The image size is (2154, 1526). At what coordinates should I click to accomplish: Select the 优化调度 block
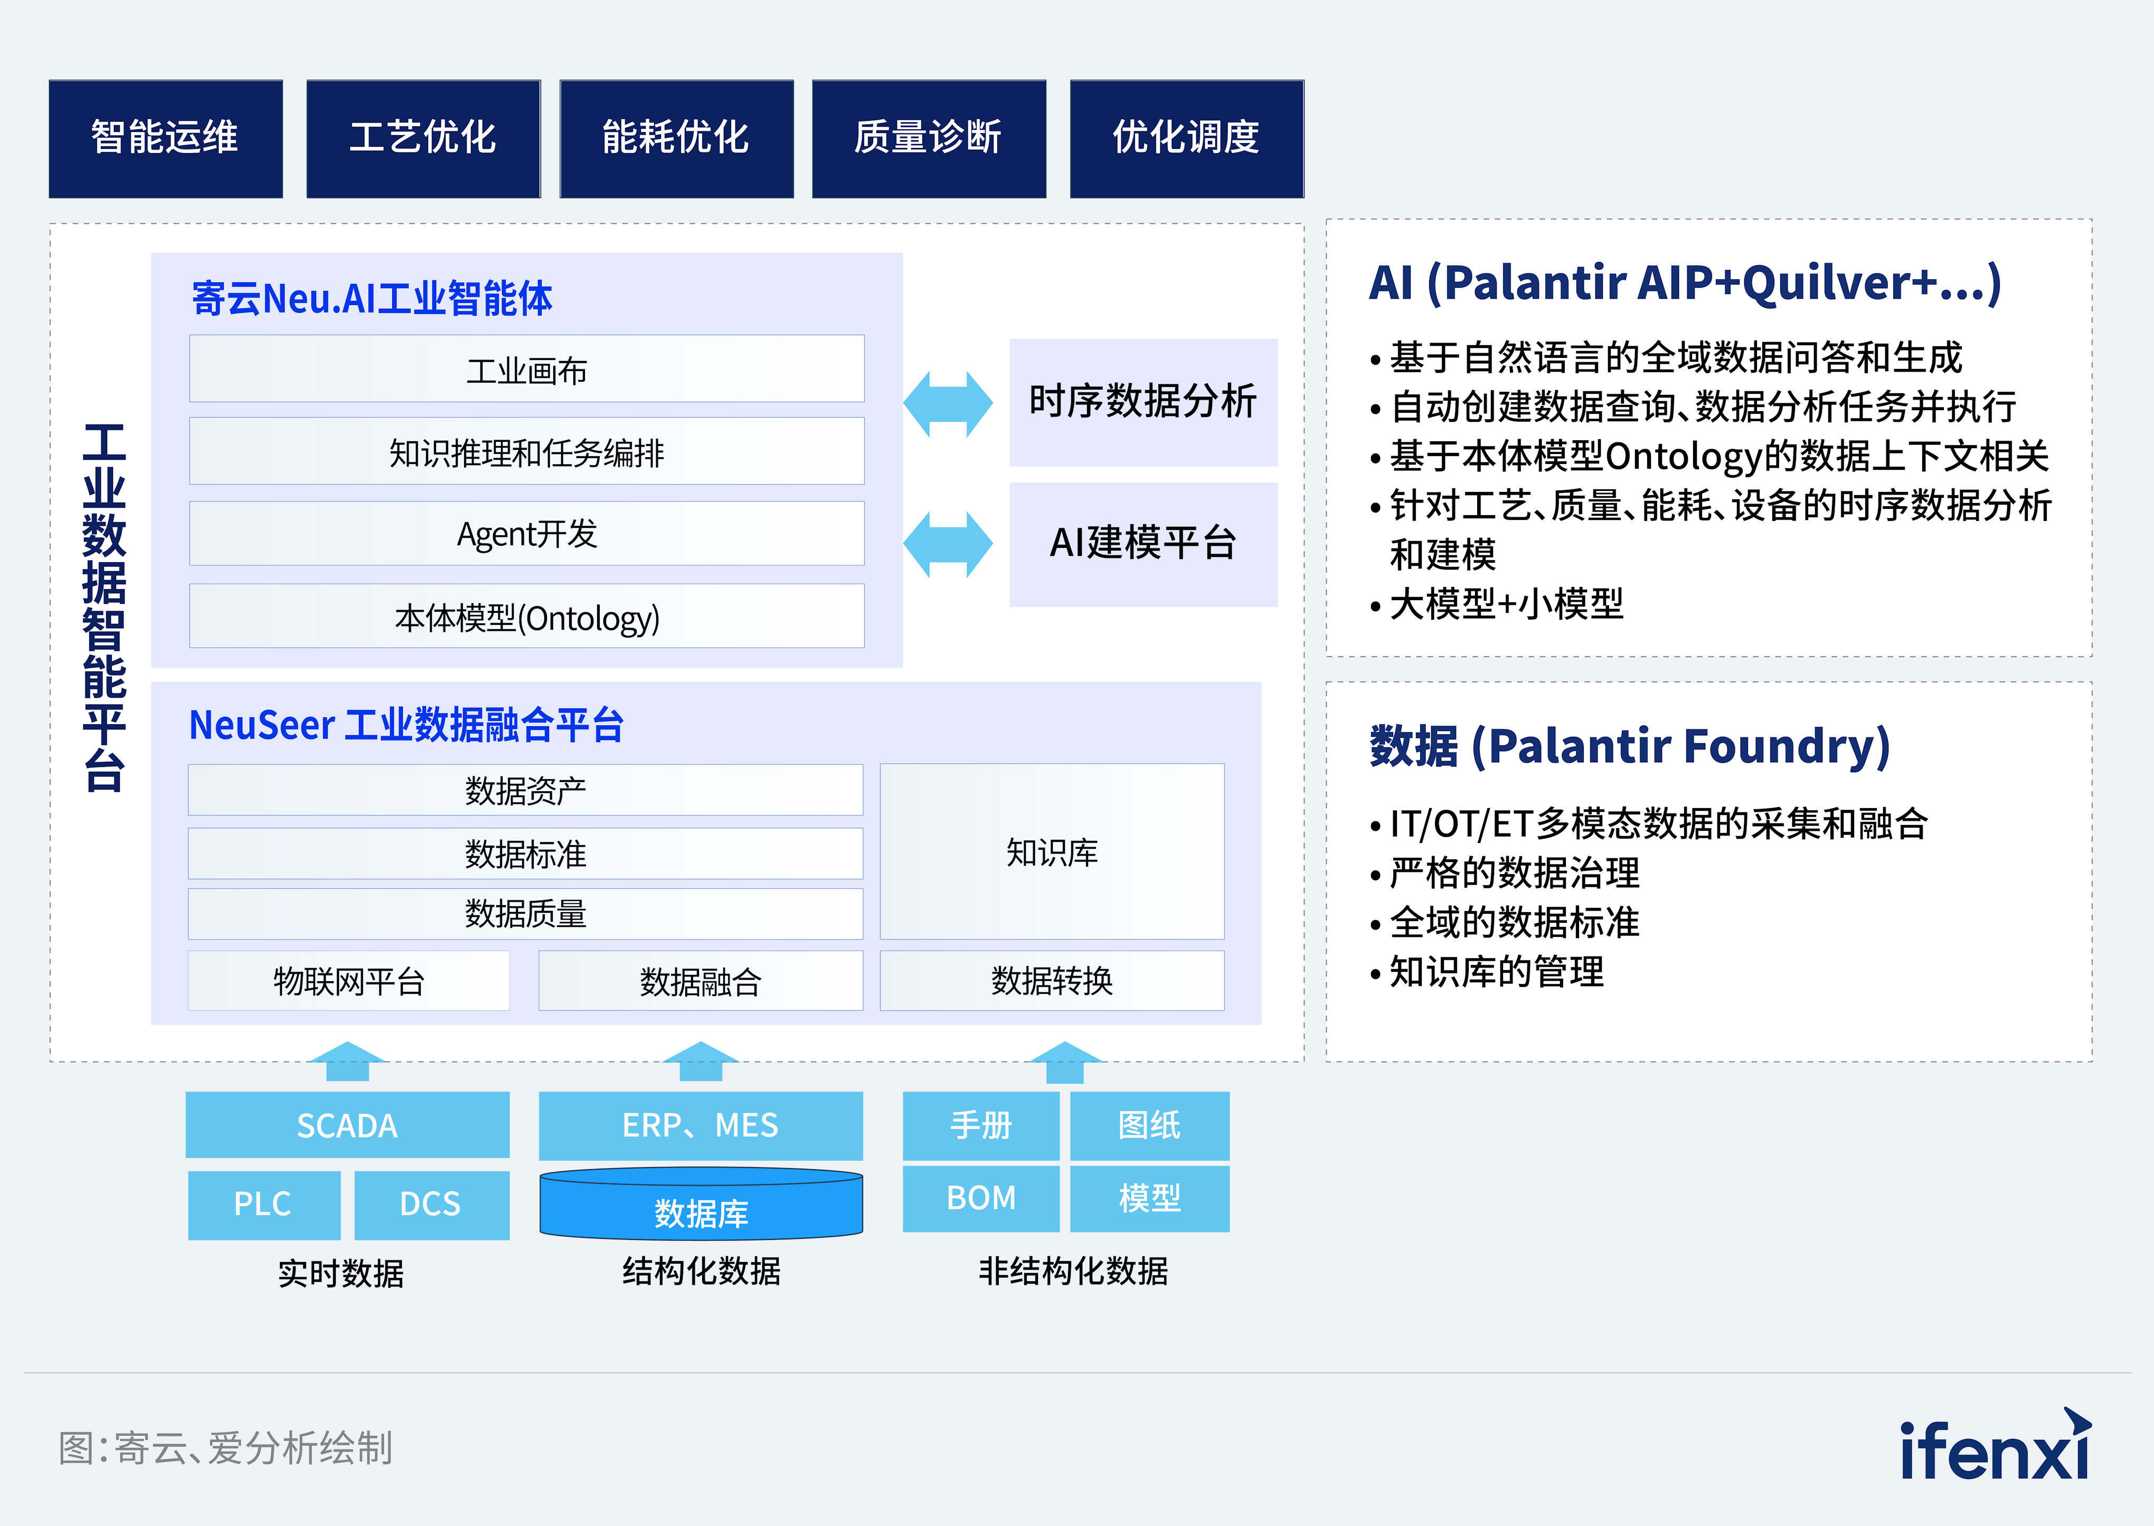pos(1186,138)
